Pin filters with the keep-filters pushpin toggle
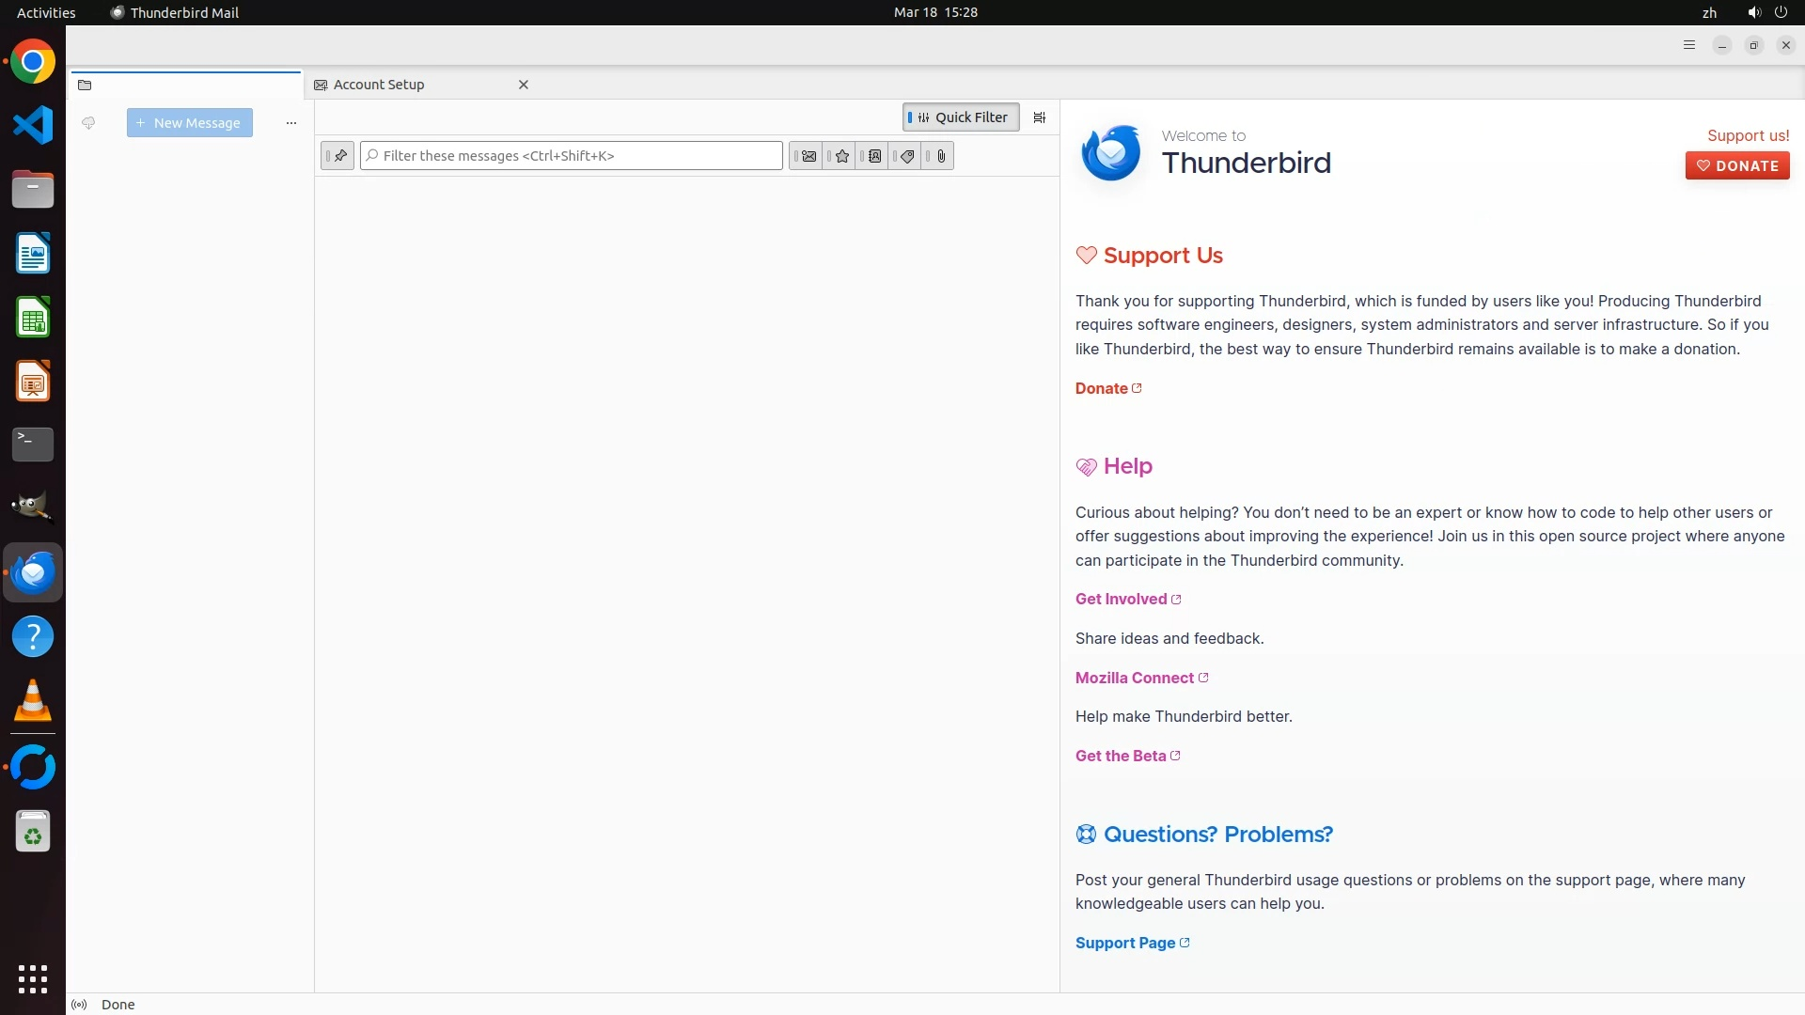 pyautogui.click(x=338, y=156)
